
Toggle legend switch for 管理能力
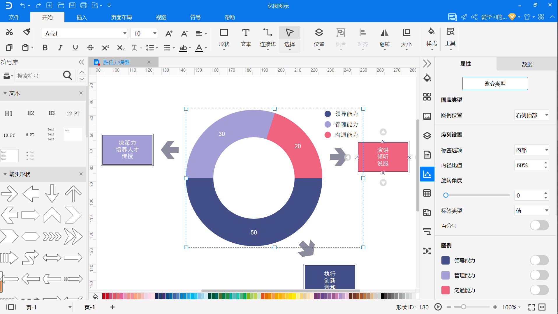(x=539, y=275)
